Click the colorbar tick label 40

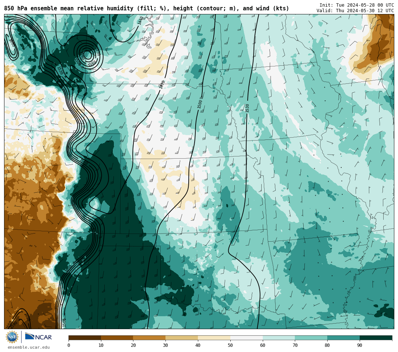(198, 345)
